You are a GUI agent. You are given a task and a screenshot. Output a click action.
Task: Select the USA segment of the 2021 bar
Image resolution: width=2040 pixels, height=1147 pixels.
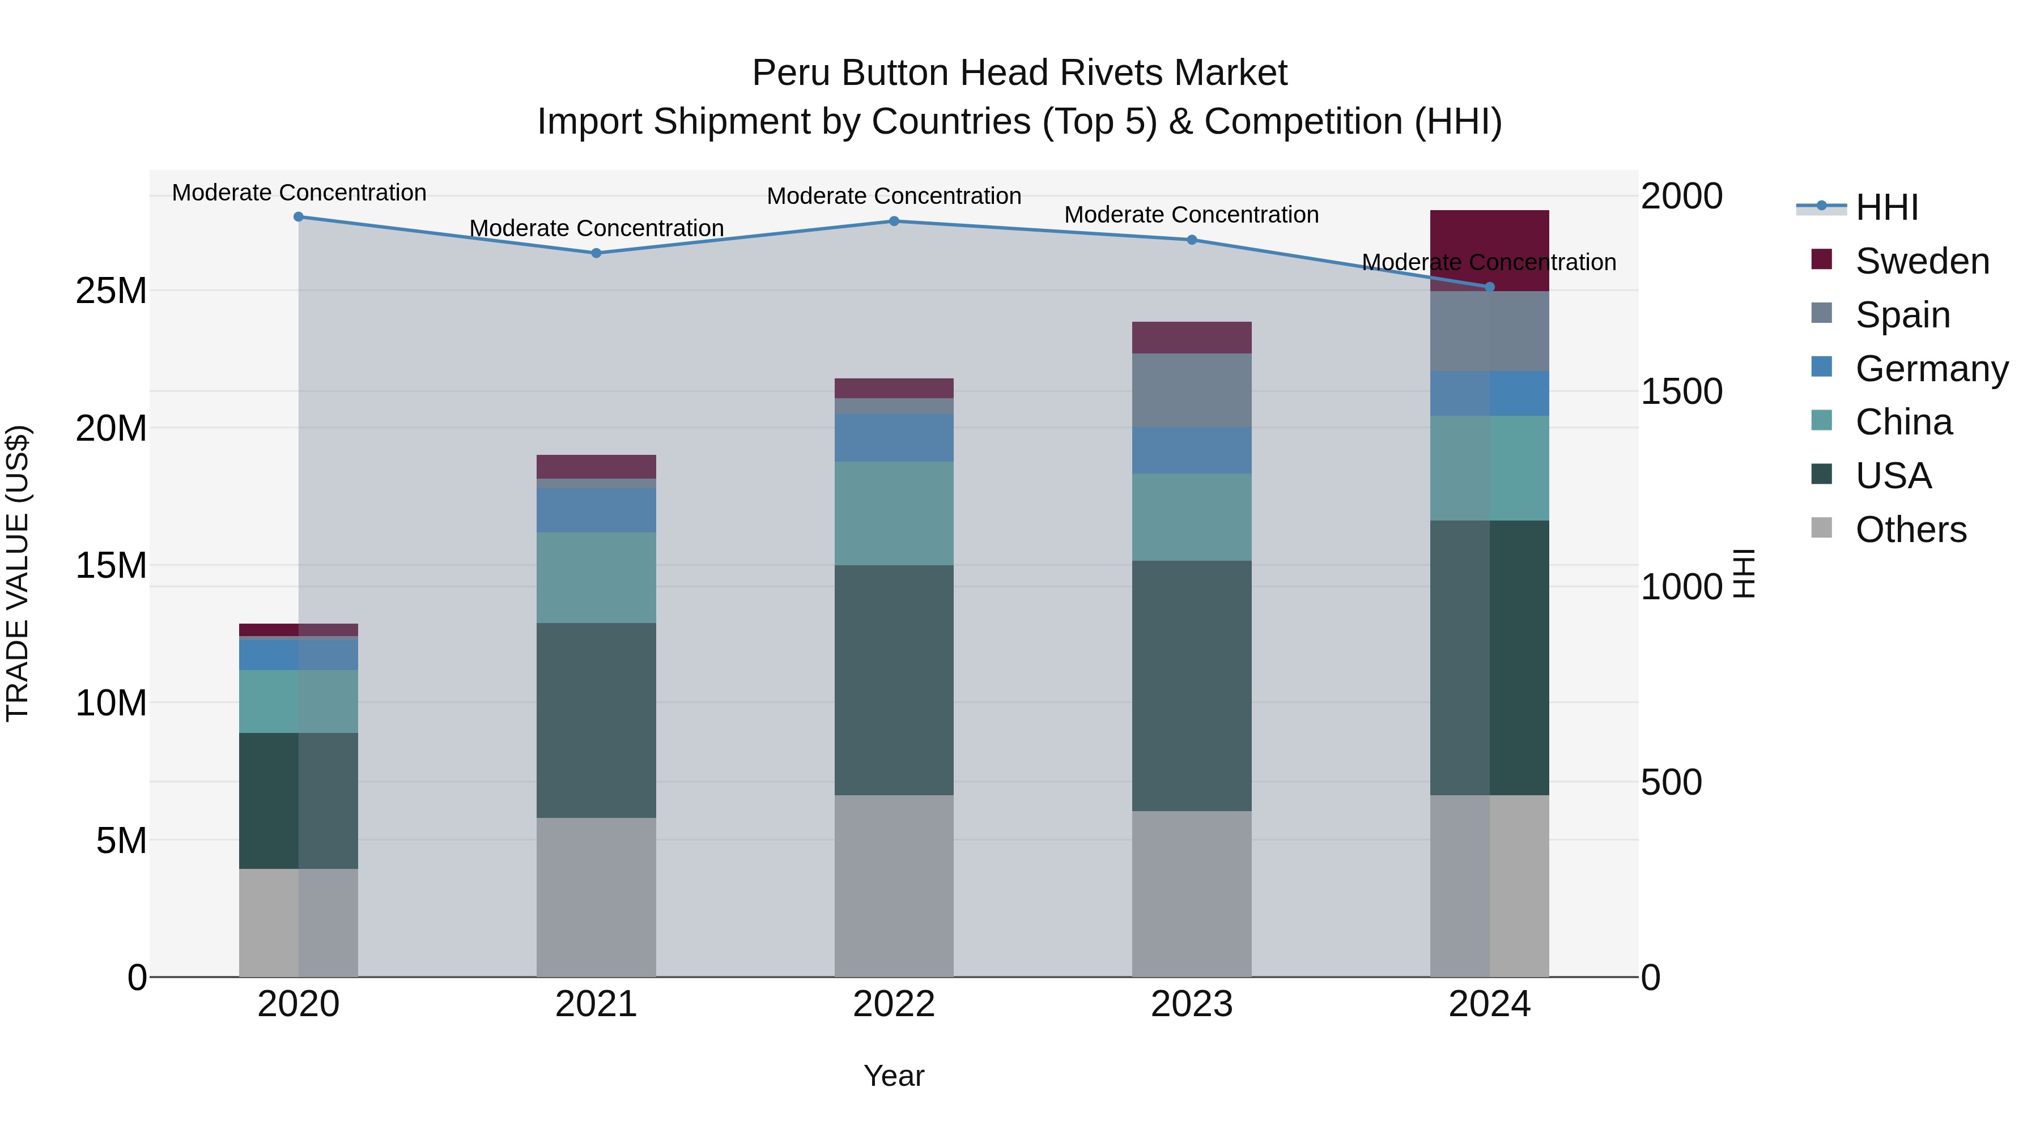click(x=596, y=720)
